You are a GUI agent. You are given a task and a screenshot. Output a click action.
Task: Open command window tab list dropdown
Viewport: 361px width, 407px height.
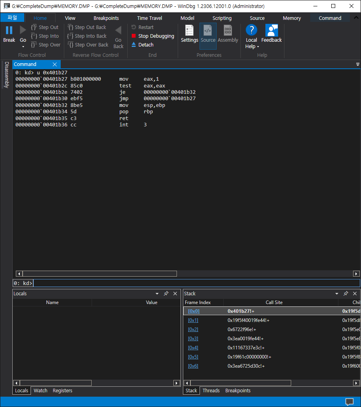pyautogui.click(x=358, y=64)
